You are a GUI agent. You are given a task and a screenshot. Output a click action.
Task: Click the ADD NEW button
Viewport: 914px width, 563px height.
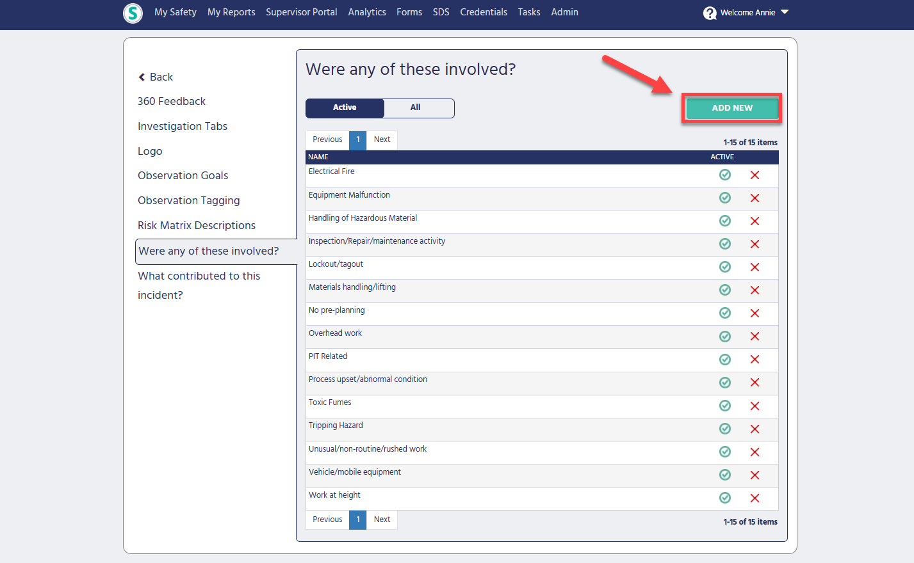pos(732,108)
